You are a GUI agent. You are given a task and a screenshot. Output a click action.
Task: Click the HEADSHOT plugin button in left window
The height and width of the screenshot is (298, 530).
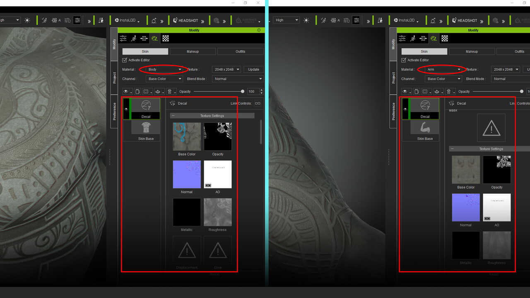point(185,20)
